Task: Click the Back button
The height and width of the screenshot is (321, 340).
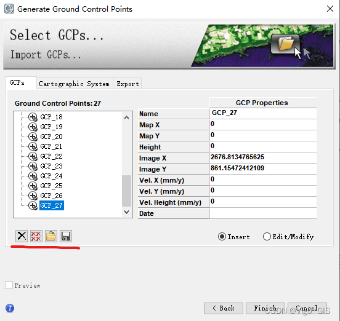Action: (x=224, y=308)
